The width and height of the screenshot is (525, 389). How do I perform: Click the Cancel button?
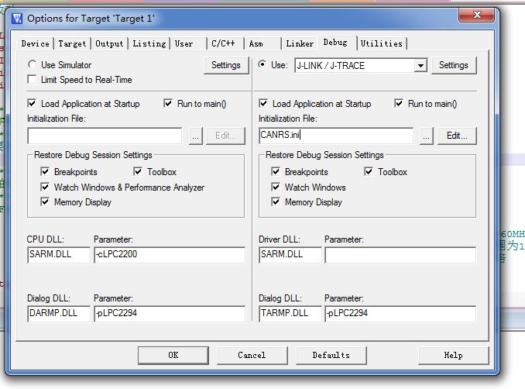tap(252, 355)
